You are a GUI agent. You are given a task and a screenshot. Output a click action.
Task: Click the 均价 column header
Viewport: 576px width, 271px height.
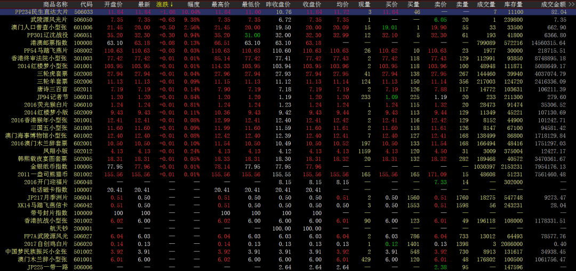[343, 4]
